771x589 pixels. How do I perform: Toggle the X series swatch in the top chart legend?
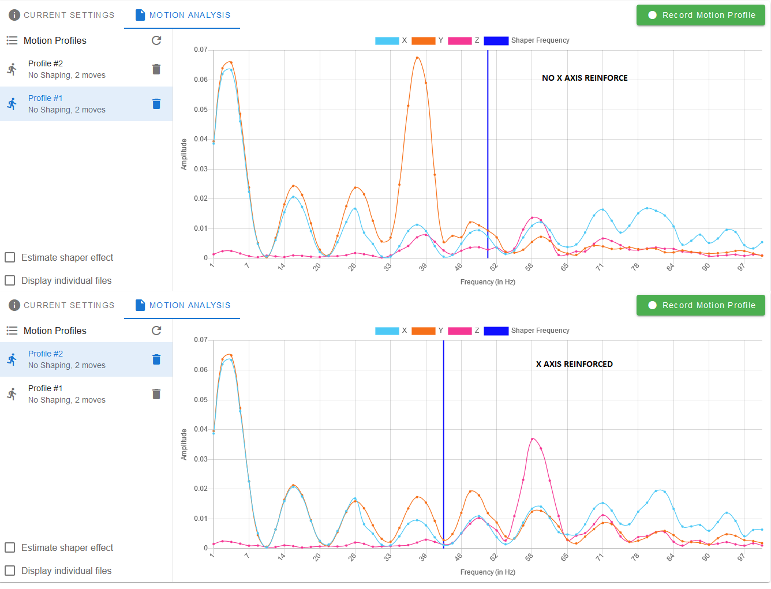[387, 40]
